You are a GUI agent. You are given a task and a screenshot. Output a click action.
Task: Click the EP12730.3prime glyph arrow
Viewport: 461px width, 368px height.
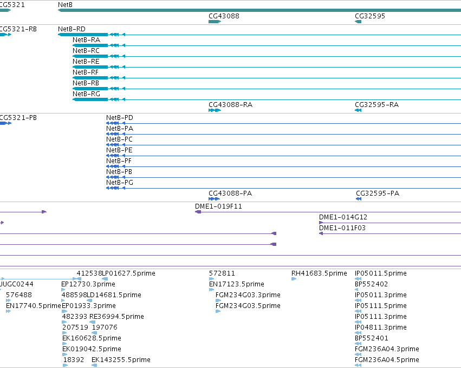tap(63, 290)
